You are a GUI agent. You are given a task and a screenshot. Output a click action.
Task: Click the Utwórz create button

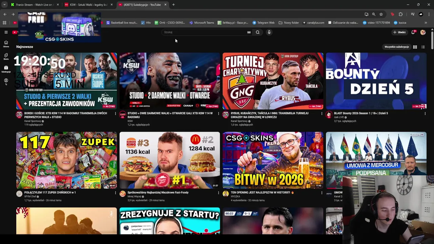tap(399, 32)
